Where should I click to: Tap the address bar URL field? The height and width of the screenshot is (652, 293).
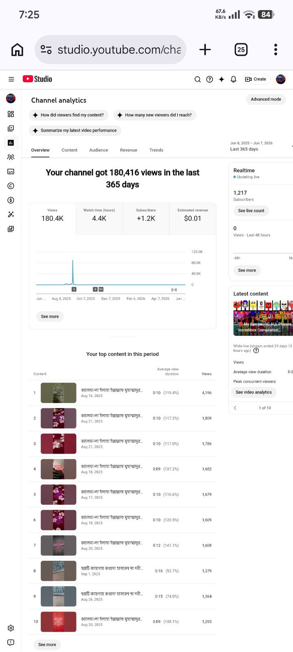tap(111, 50)
